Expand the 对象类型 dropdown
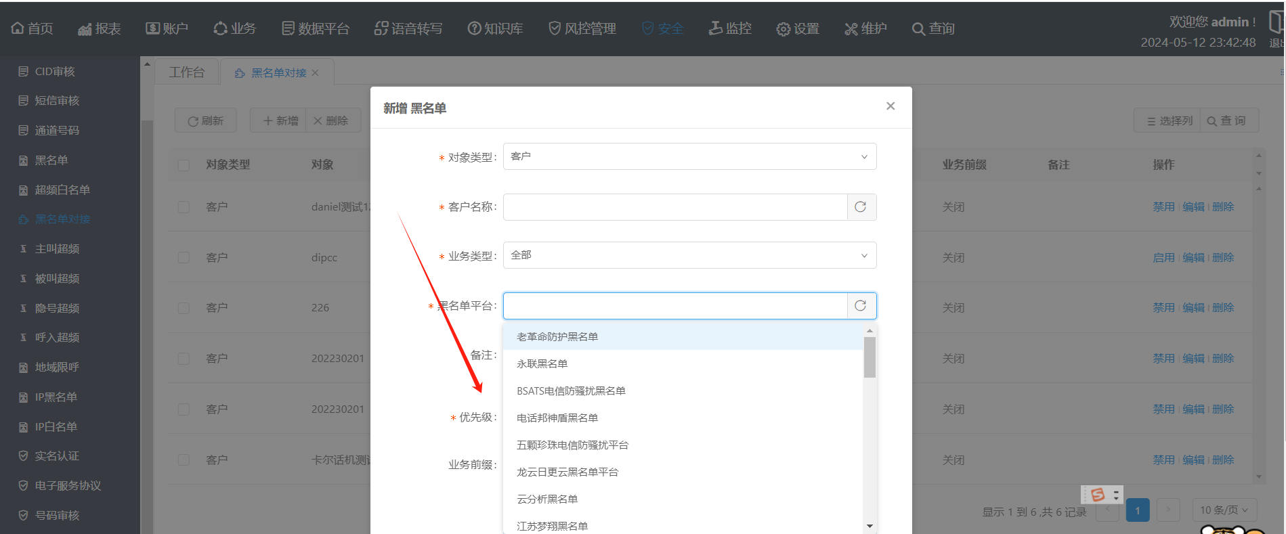The image size is (1286, 534). click(x=689, y=156)
